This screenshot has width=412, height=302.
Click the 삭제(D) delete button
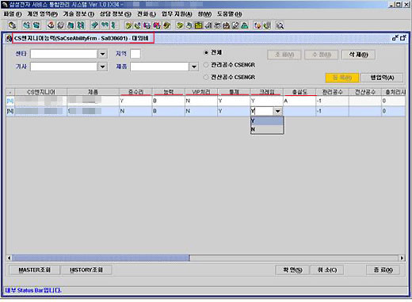(x=358, y=55)
